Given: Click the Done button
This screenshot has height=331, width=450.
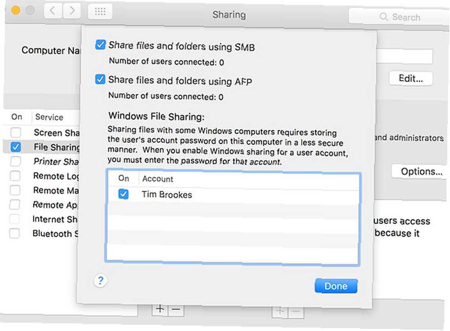Looking at the screenshot, I should point(336,286).
